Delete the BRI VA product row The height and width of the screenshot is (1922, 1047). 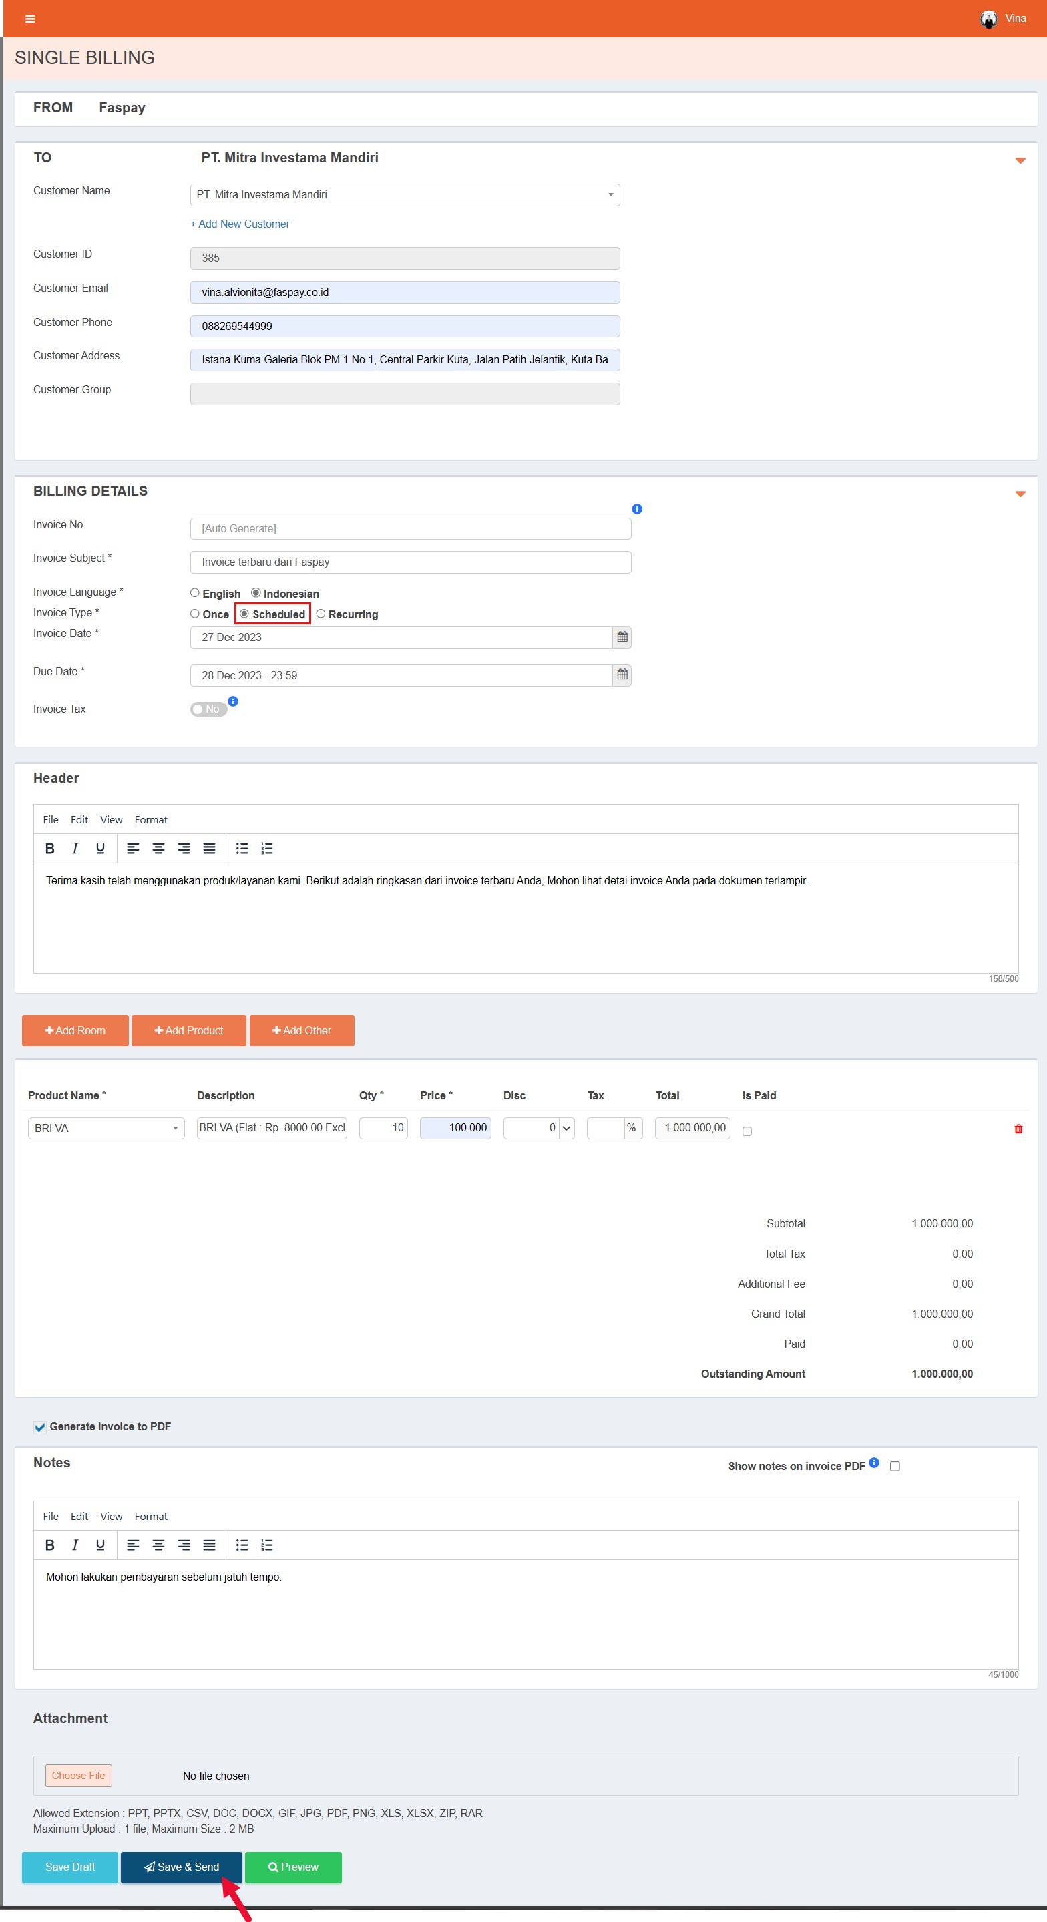coord(1018,1128)
